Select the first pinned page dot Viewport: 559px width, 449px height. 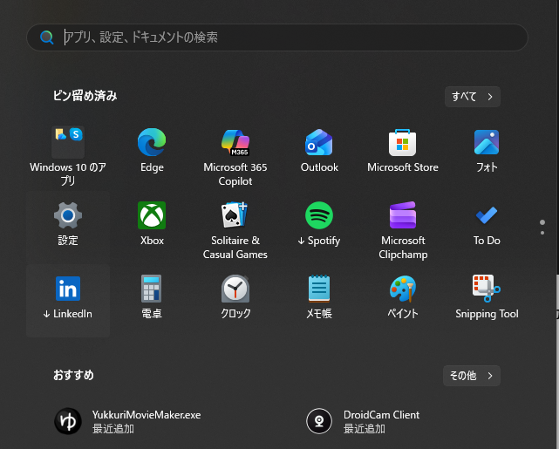click(542, 222)
